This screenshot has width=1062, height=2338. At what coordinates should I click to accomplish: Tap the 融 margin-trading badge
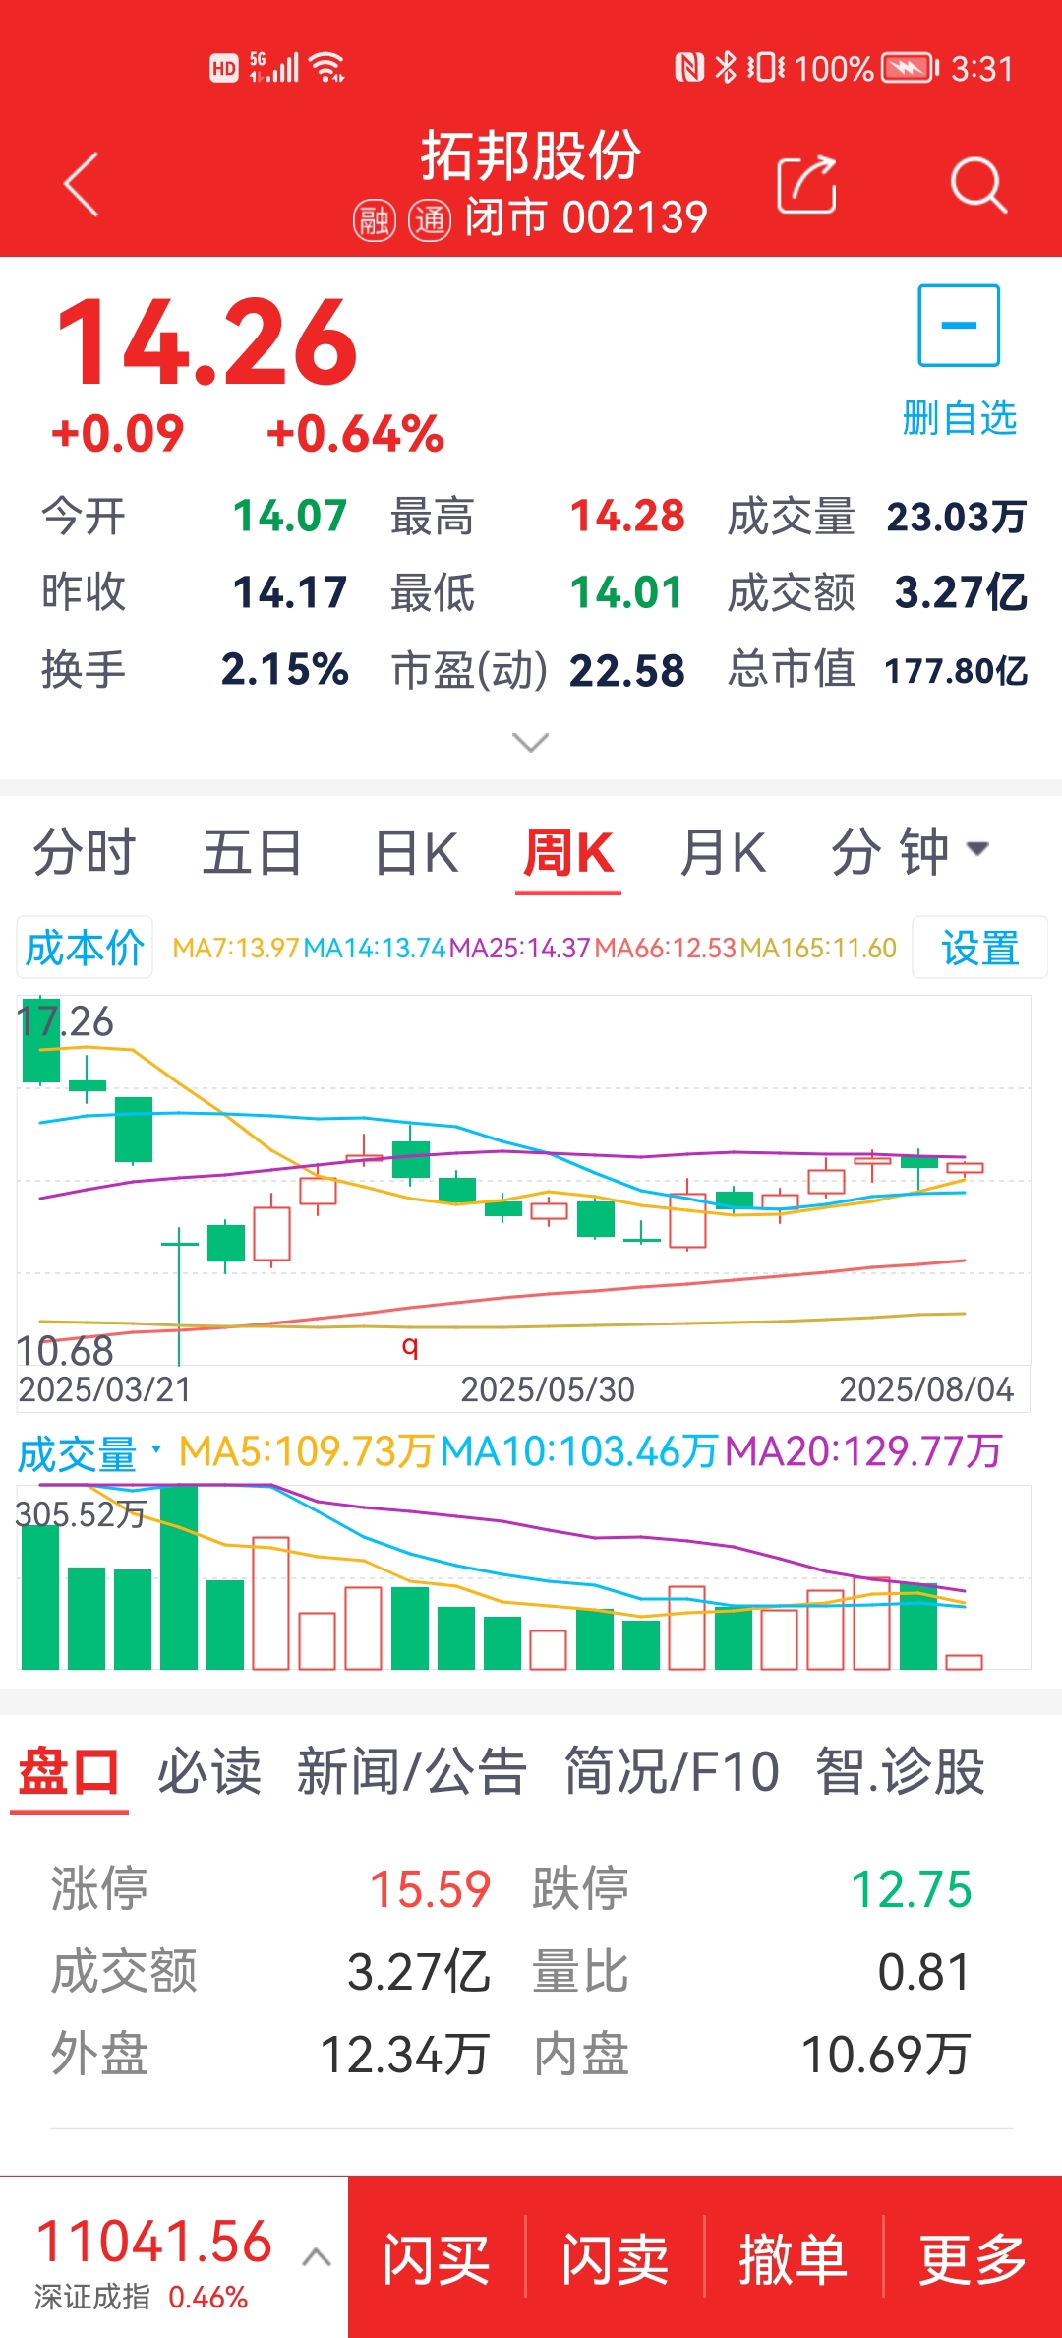tap(374, 220)
